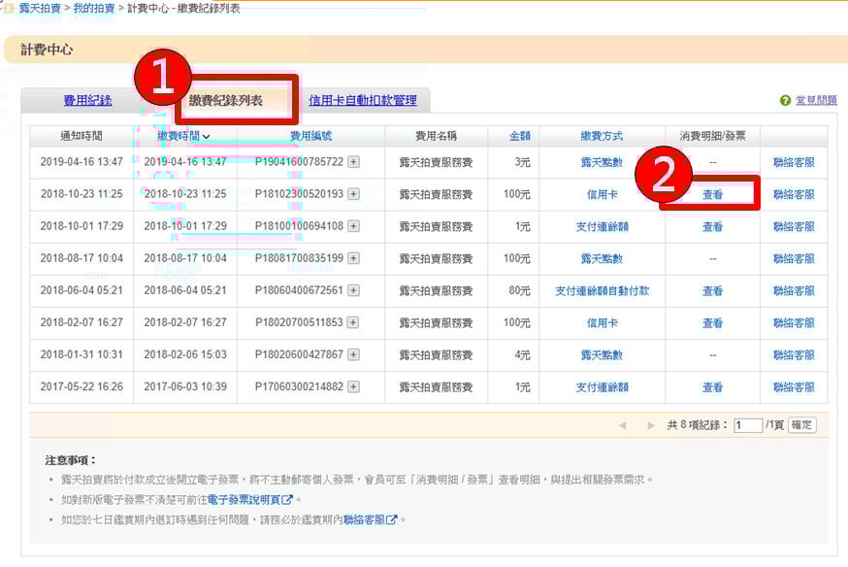Expand details for fee number P19041600785722
The height and width of the screenshot is (567, 848).
[353, 162]
